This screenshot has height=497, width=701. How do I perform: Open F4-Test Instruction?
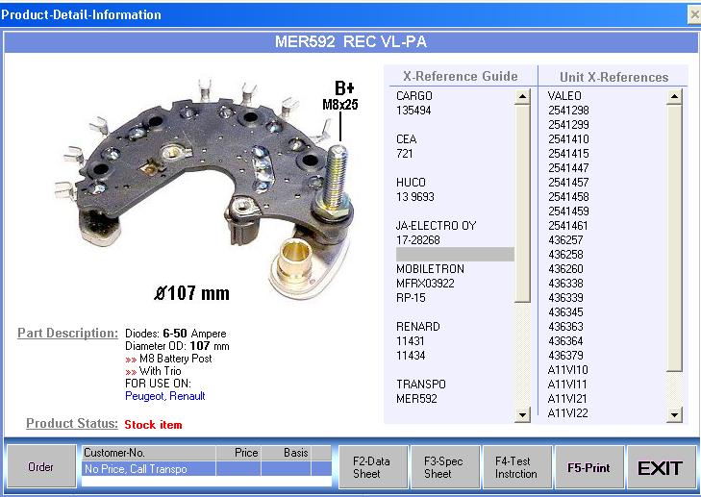point(516,467)
